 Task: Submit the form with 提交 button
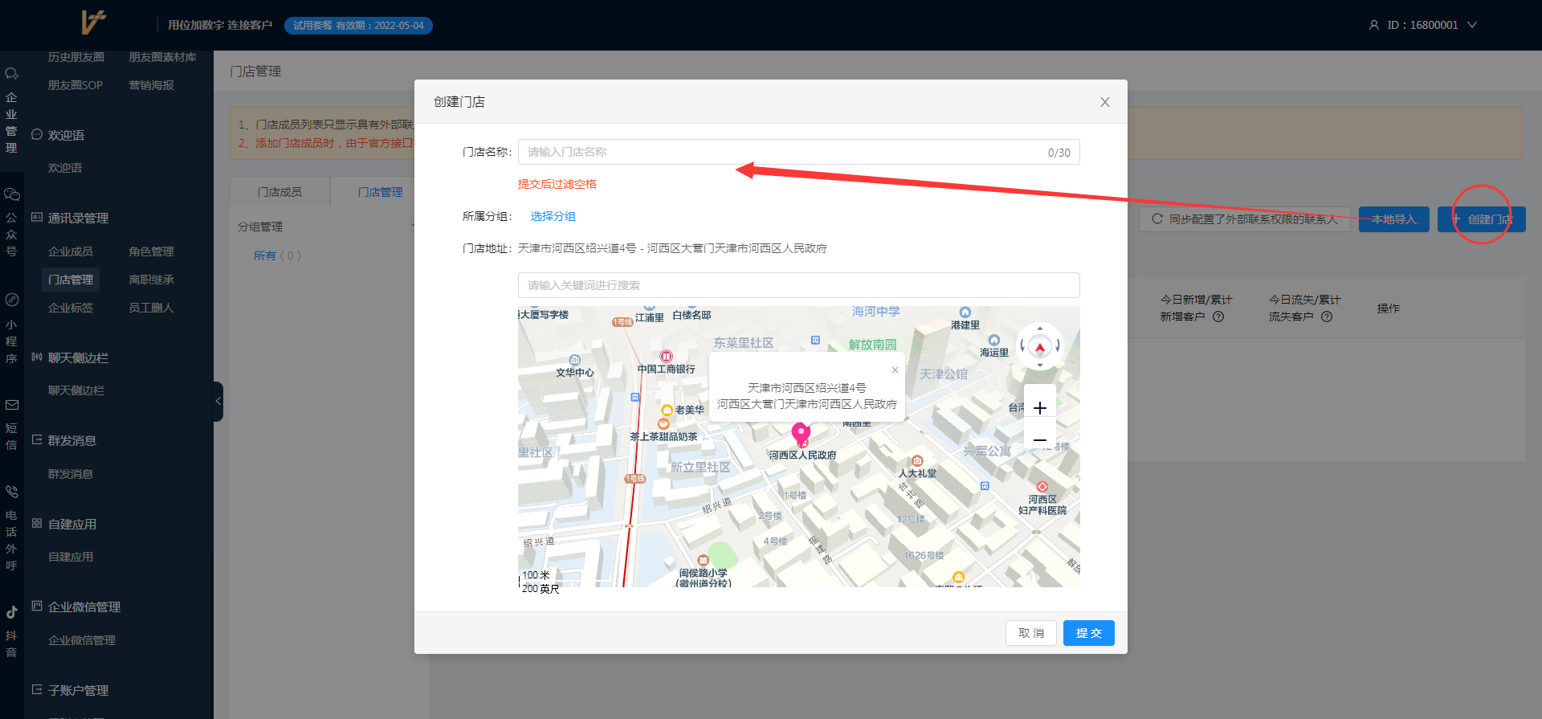point(1089,633)
